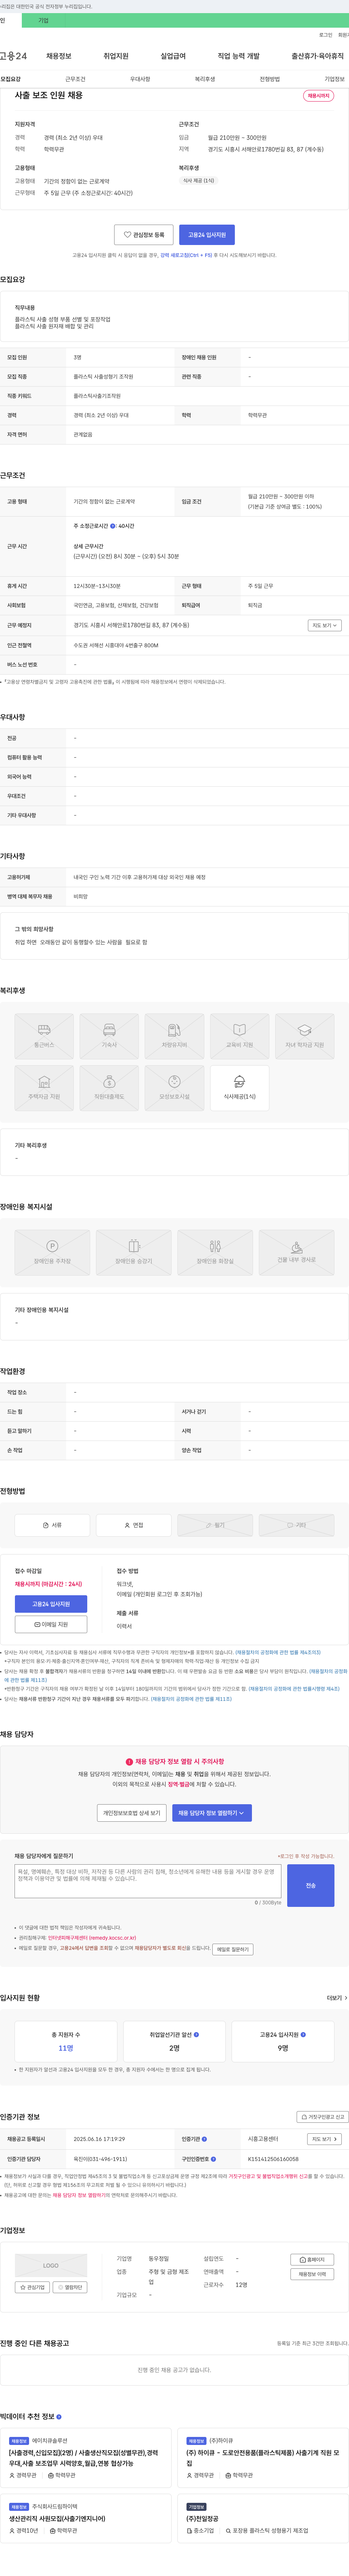Click the 로그인 link at top
Screen dimensions: 349x2576
(326, 35)
